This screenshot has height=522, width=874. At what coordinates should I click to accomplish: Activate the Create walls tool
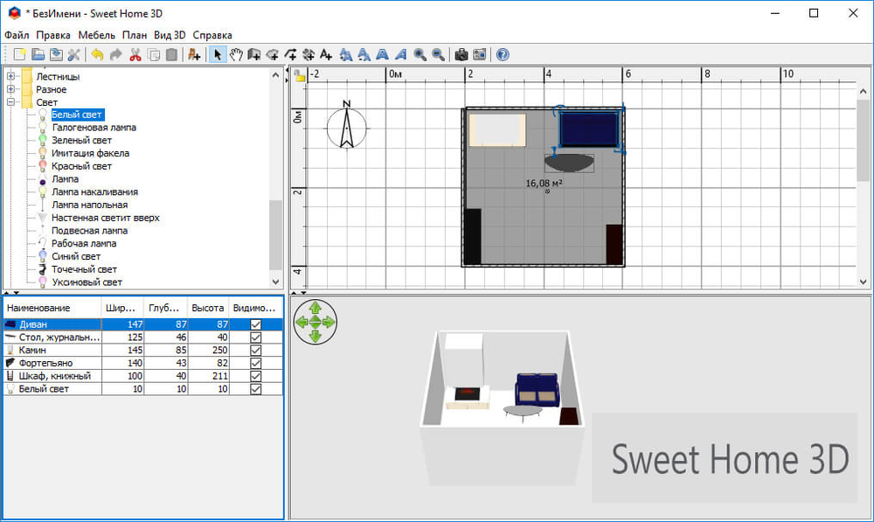coord(254,54)
